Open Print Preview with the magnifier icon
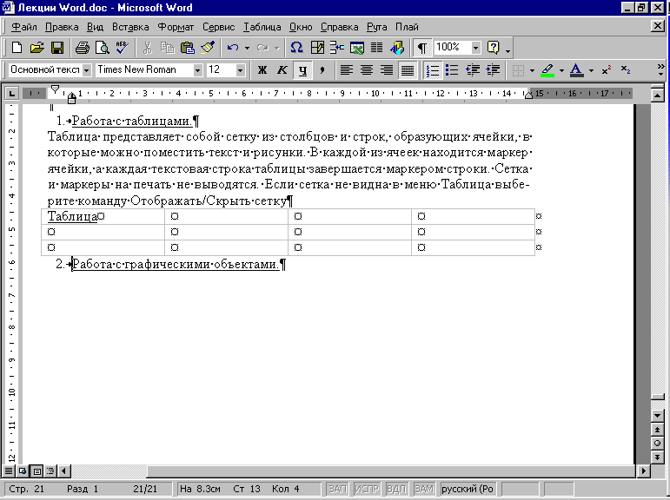Viewport: 670px width, 500px height. point(103,48)
